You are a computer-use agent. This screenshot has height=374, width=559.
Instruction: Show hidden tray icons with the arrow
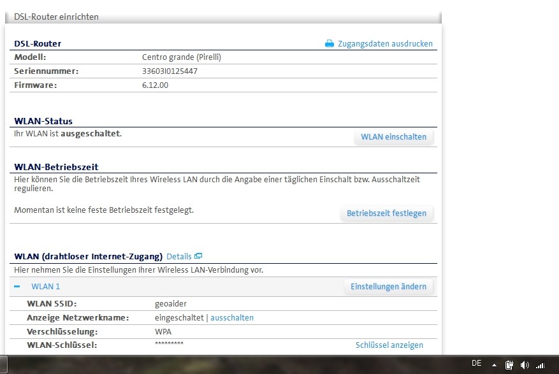click(x=494, y=365)
